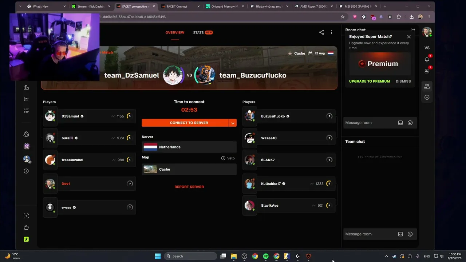The width and height of the screenshot is (466, 262).
Task: Open buraliii's player row
Action: coord(89,138)
